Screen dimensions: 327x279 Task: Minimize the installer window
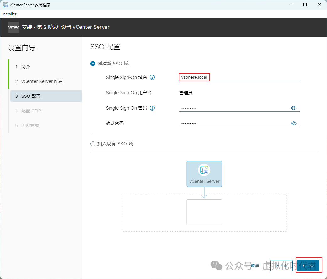[x=291, y=5]
